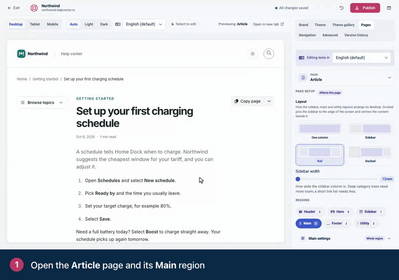This screenshot has height=280, width=399.
Task: Click Exit to leave editor
Action: (13, 8)
